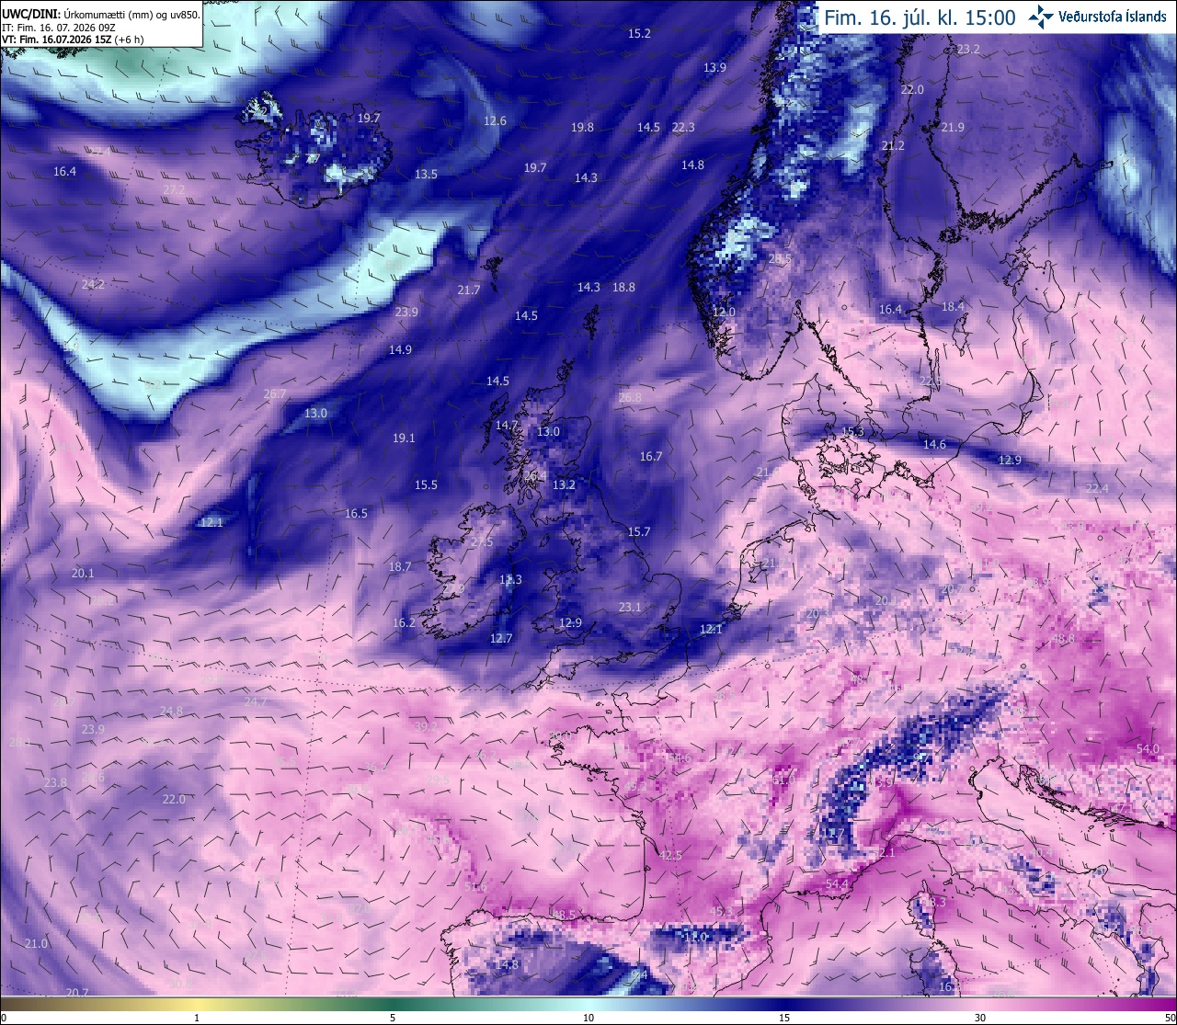Click the 42.5 value over southwest France
The width and height of the screenshot is (1177, 1025).
[x=671, y=856]
